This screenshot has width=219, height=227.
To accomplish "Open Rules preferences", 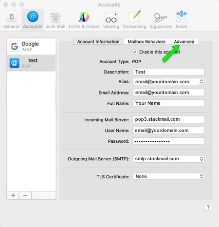I will click(182, 20).
